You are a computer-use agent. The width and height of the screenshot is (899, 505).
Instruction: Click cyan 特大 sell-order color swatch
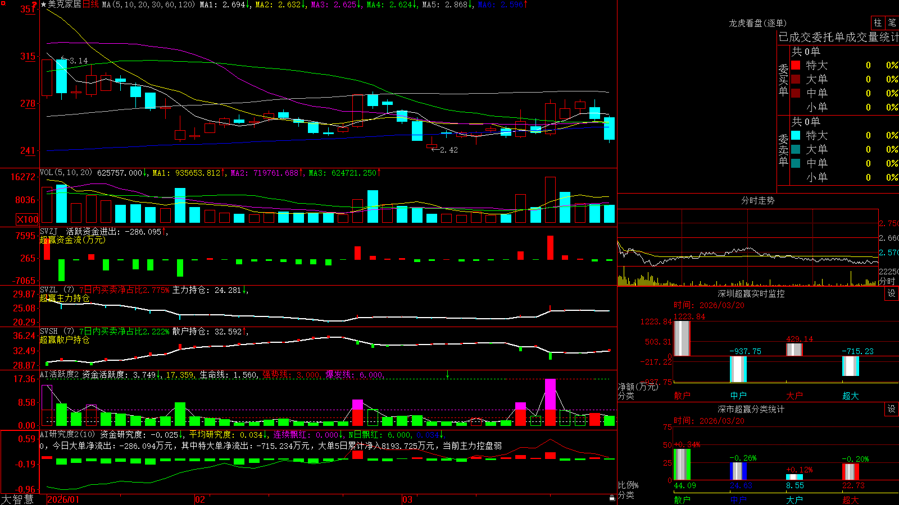click(x=796, y=135)
